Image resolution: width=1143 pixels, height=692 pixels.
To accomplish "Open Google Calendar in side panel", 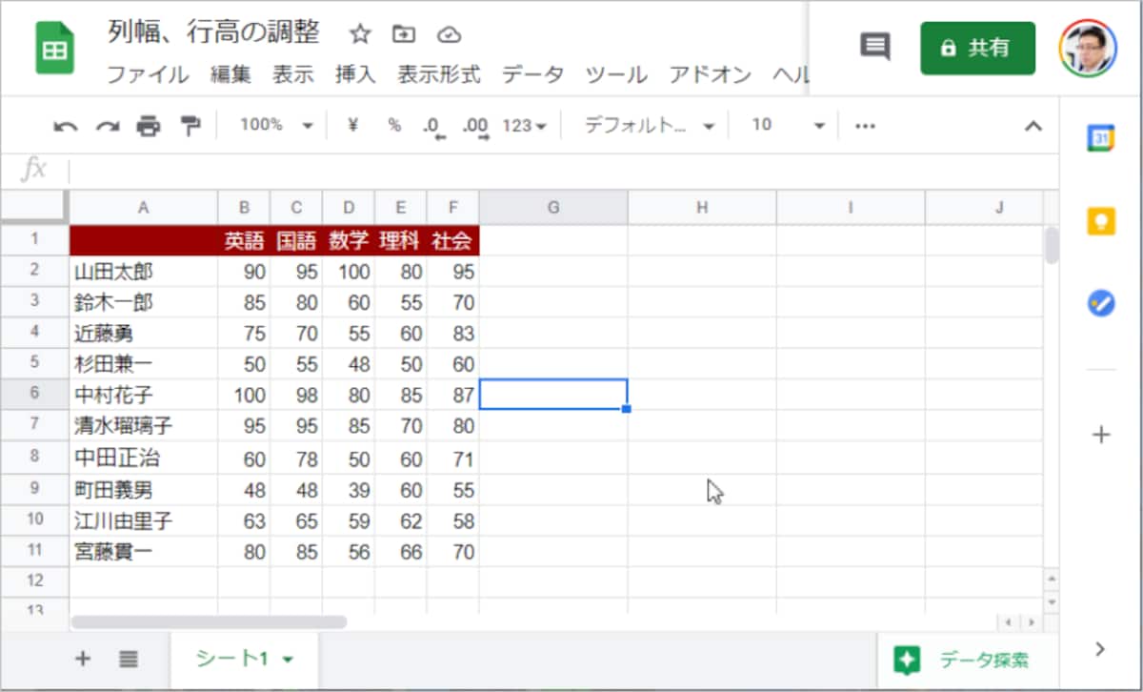I will point(1101,138).
